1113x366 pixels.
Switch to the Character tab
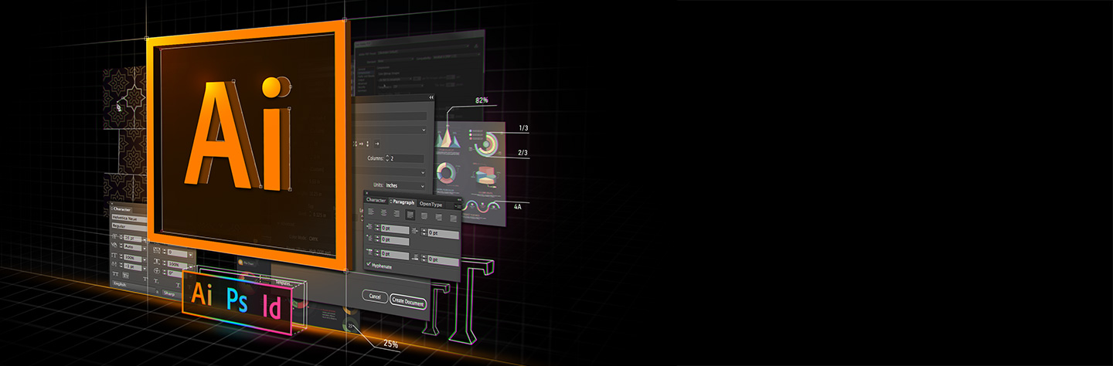tap(376, 200)
